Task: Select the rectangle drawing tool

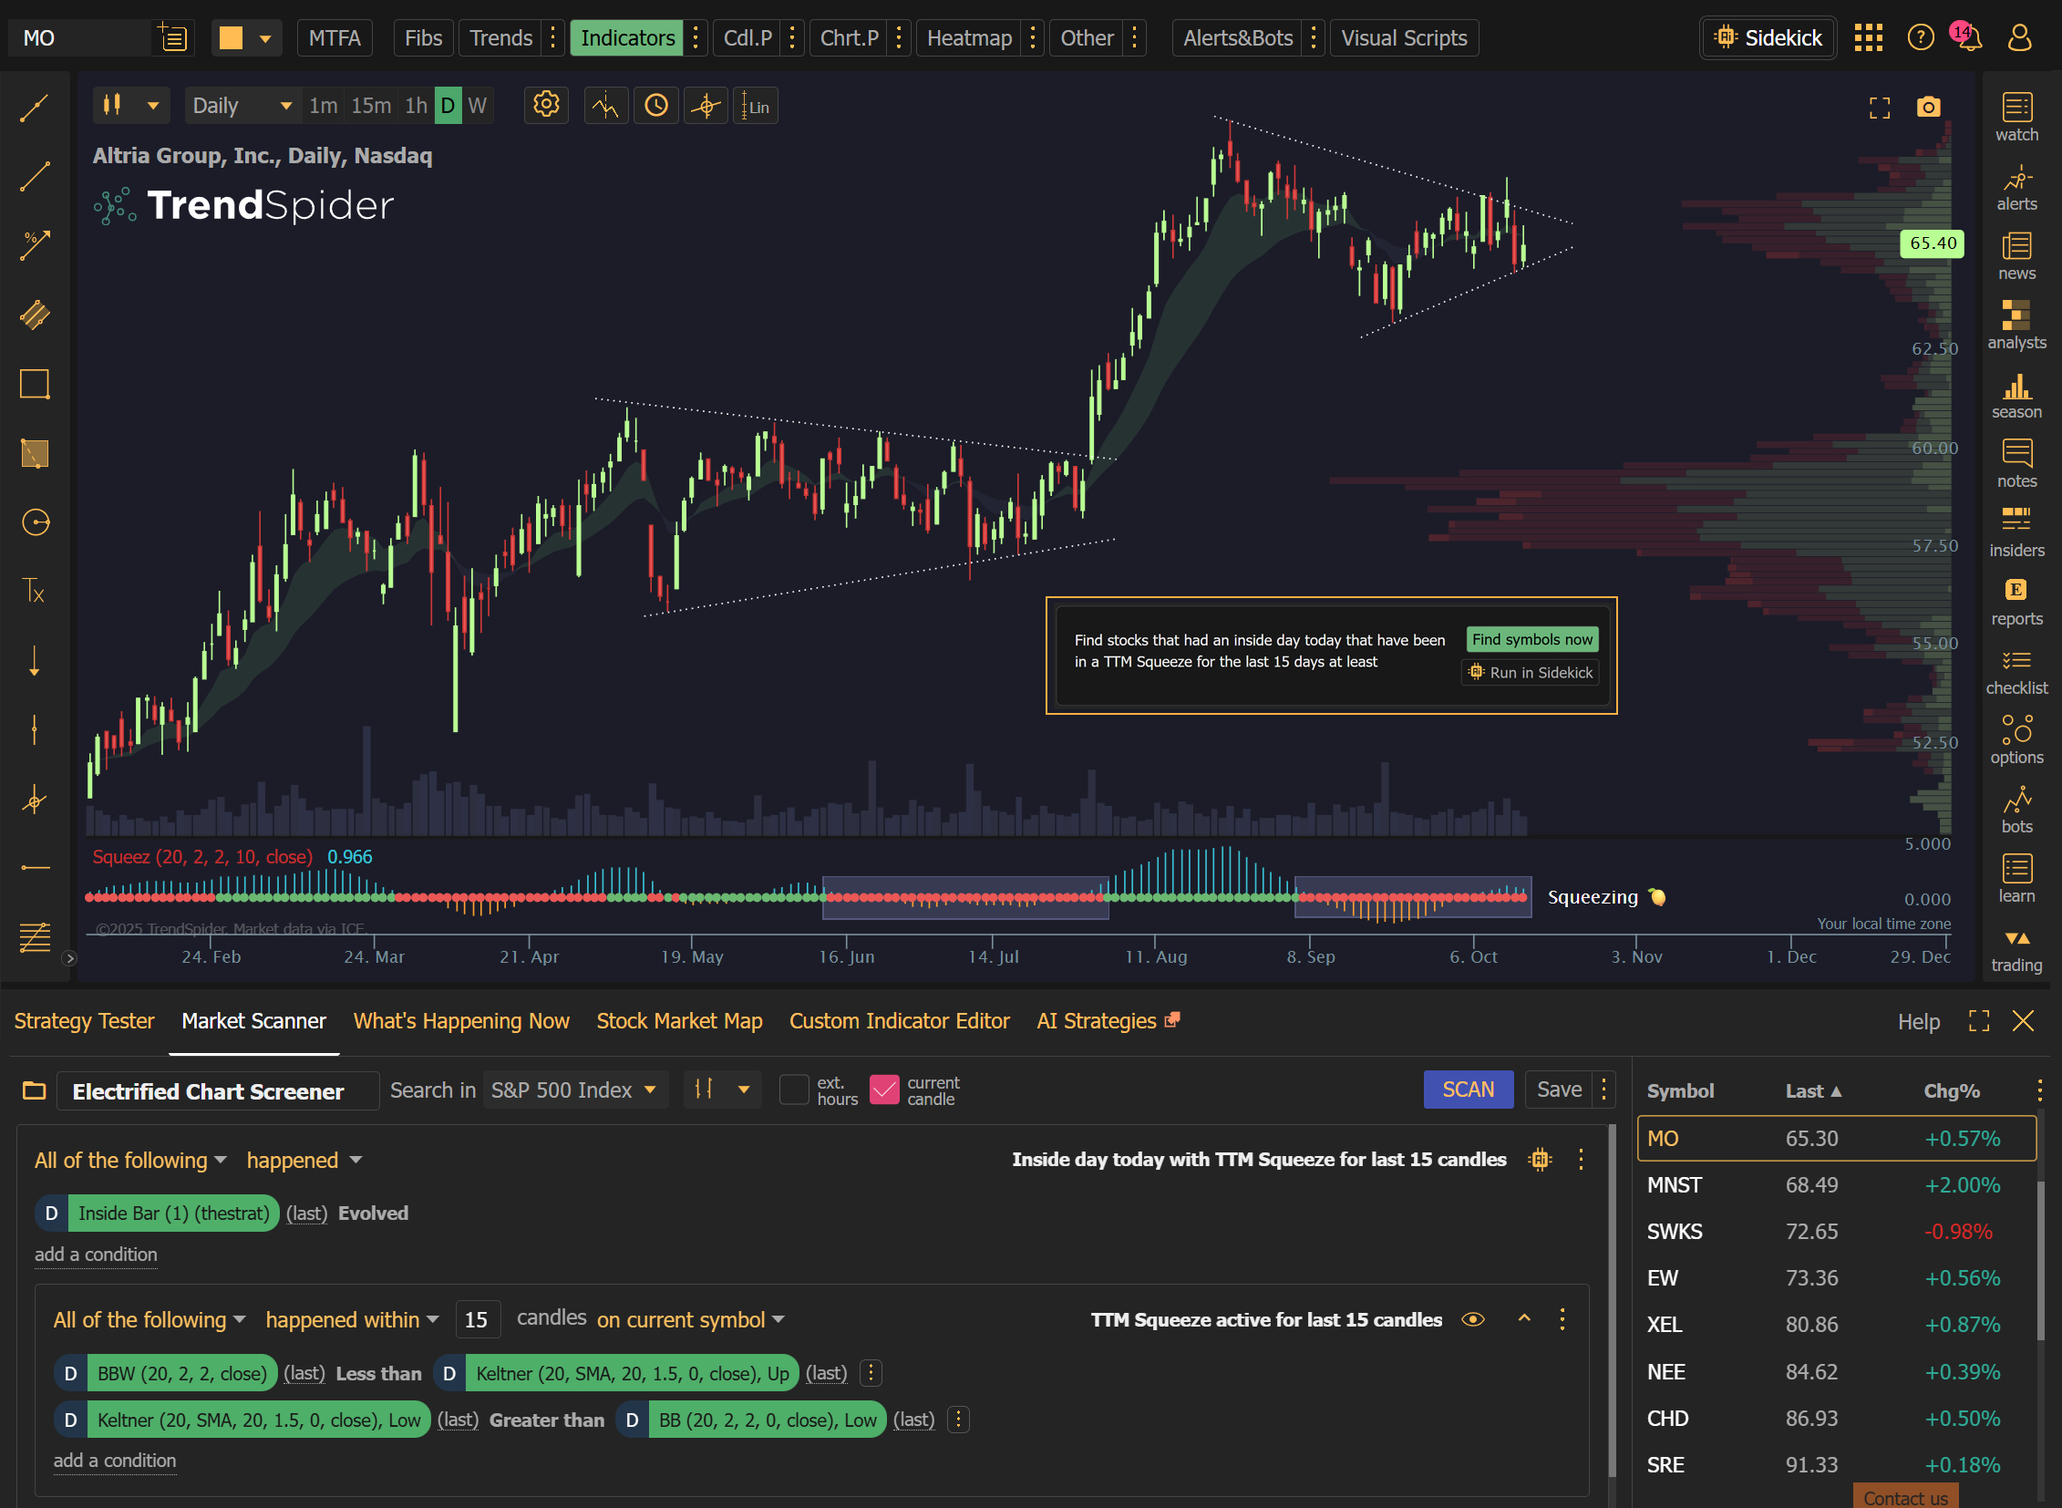Action: [35, 385]
